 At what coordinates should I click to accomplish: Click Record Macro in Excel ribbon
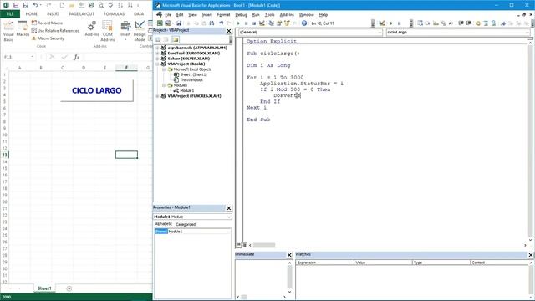pos(47,23)
